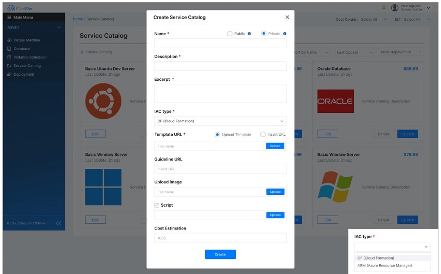The width and height of the screenshot is (441, 274).
Task: Click the Virtual Machine sidebar icon
Action: pyautogui.click(x=9, y=40)
